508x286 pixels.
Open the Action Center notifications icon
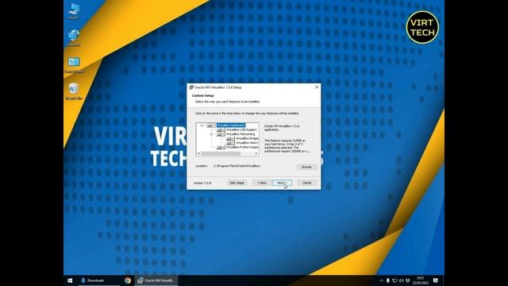(436, 280)
